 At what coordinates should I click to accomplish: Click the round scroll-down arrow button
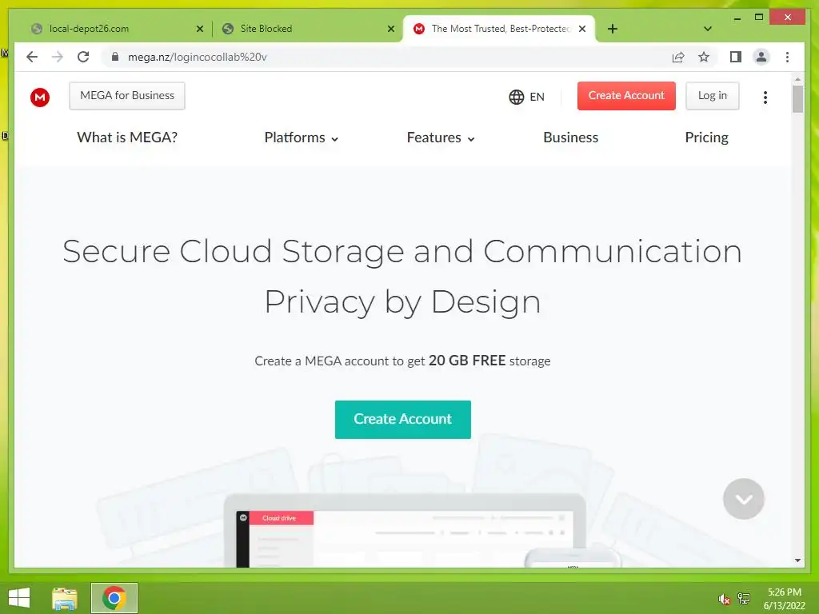pos(744,499)
